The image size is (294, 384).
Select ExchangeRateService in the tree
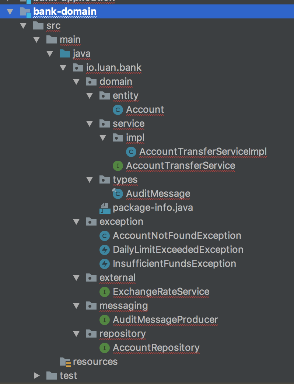click(161, 292)
